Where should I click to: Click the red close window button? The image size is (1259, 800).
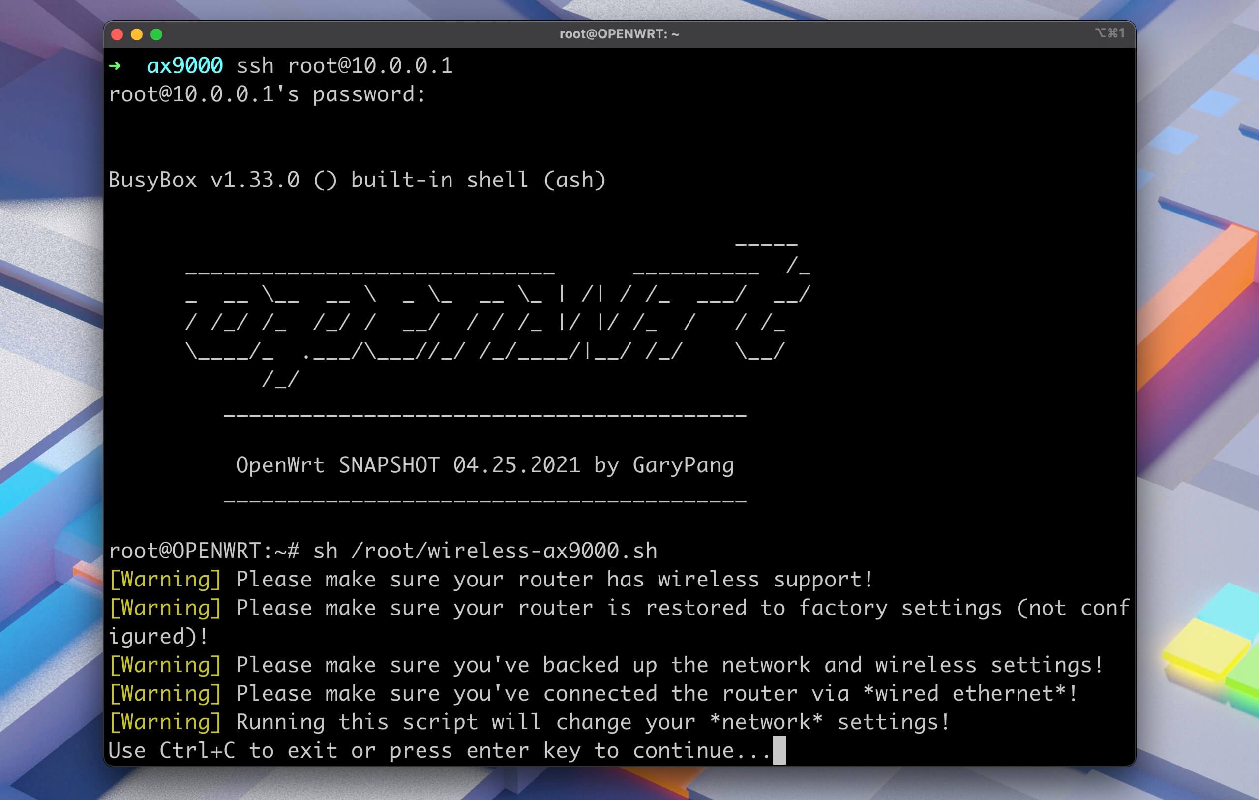tap(117, 34)
